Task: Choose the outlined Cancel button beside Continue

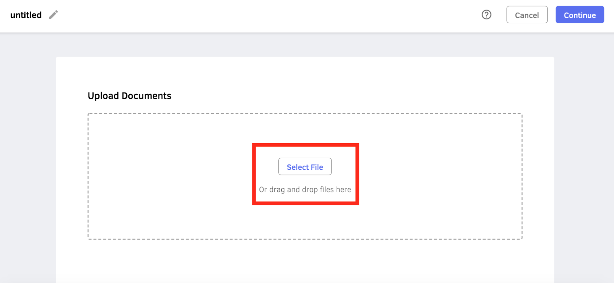Action: pos(527,15)
